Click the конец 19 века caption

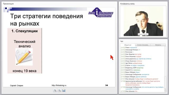click(x=25, y=71)
